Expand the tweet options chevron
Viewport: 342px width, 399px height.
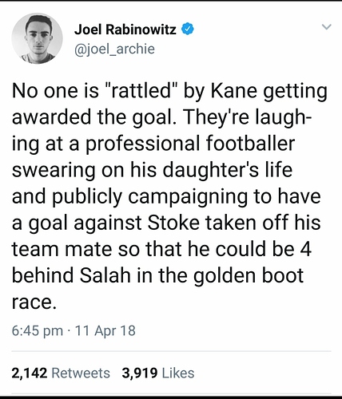[x=327, y=26]
